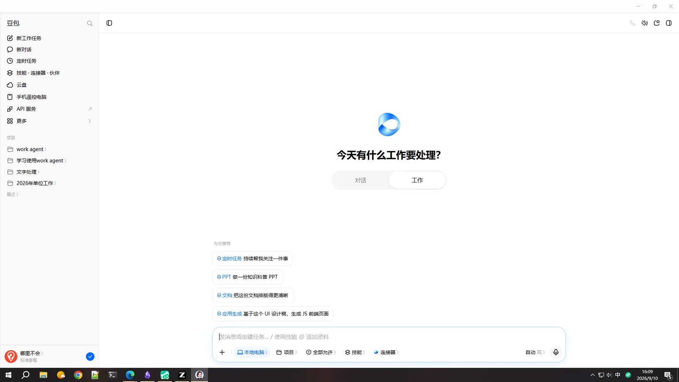Screen dimensions: 679x382
Task: Expand the 更多 menu in the sidebar
Action: (x=49, y=121)
